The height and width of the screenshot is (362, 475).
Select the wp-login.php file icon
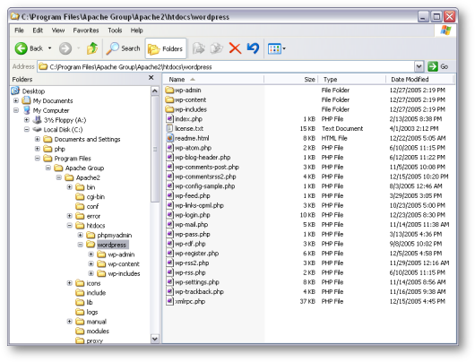tap(170, 215)
